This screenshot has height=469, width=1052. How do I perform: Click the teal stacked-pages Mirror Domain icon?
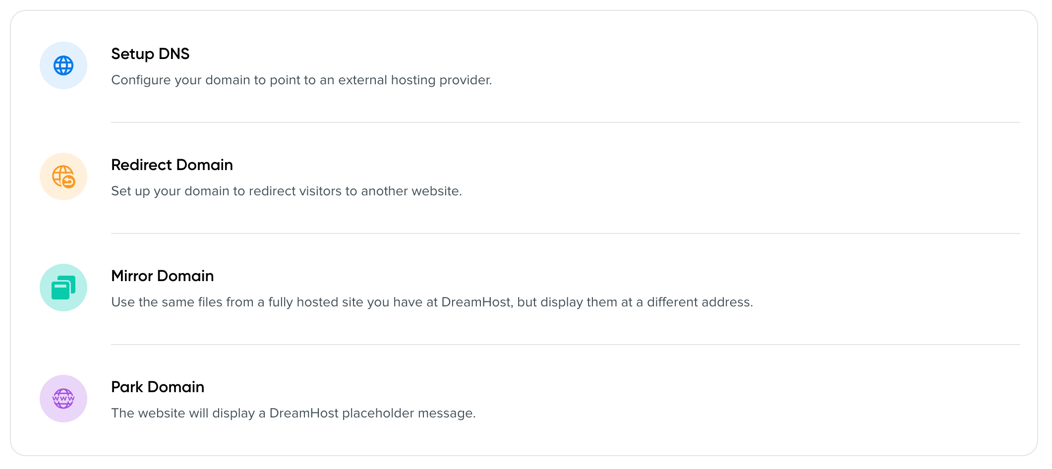(x=62, y=287)
